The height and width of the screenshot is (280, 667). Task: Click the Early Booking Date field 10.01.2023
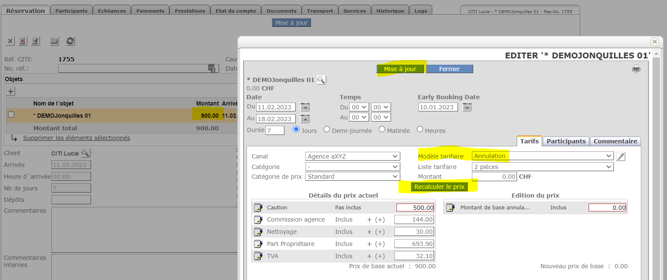[x=438, y=107]
